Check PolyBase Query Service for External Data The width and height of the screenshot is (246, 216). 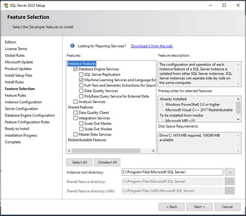tap(81, 96)
